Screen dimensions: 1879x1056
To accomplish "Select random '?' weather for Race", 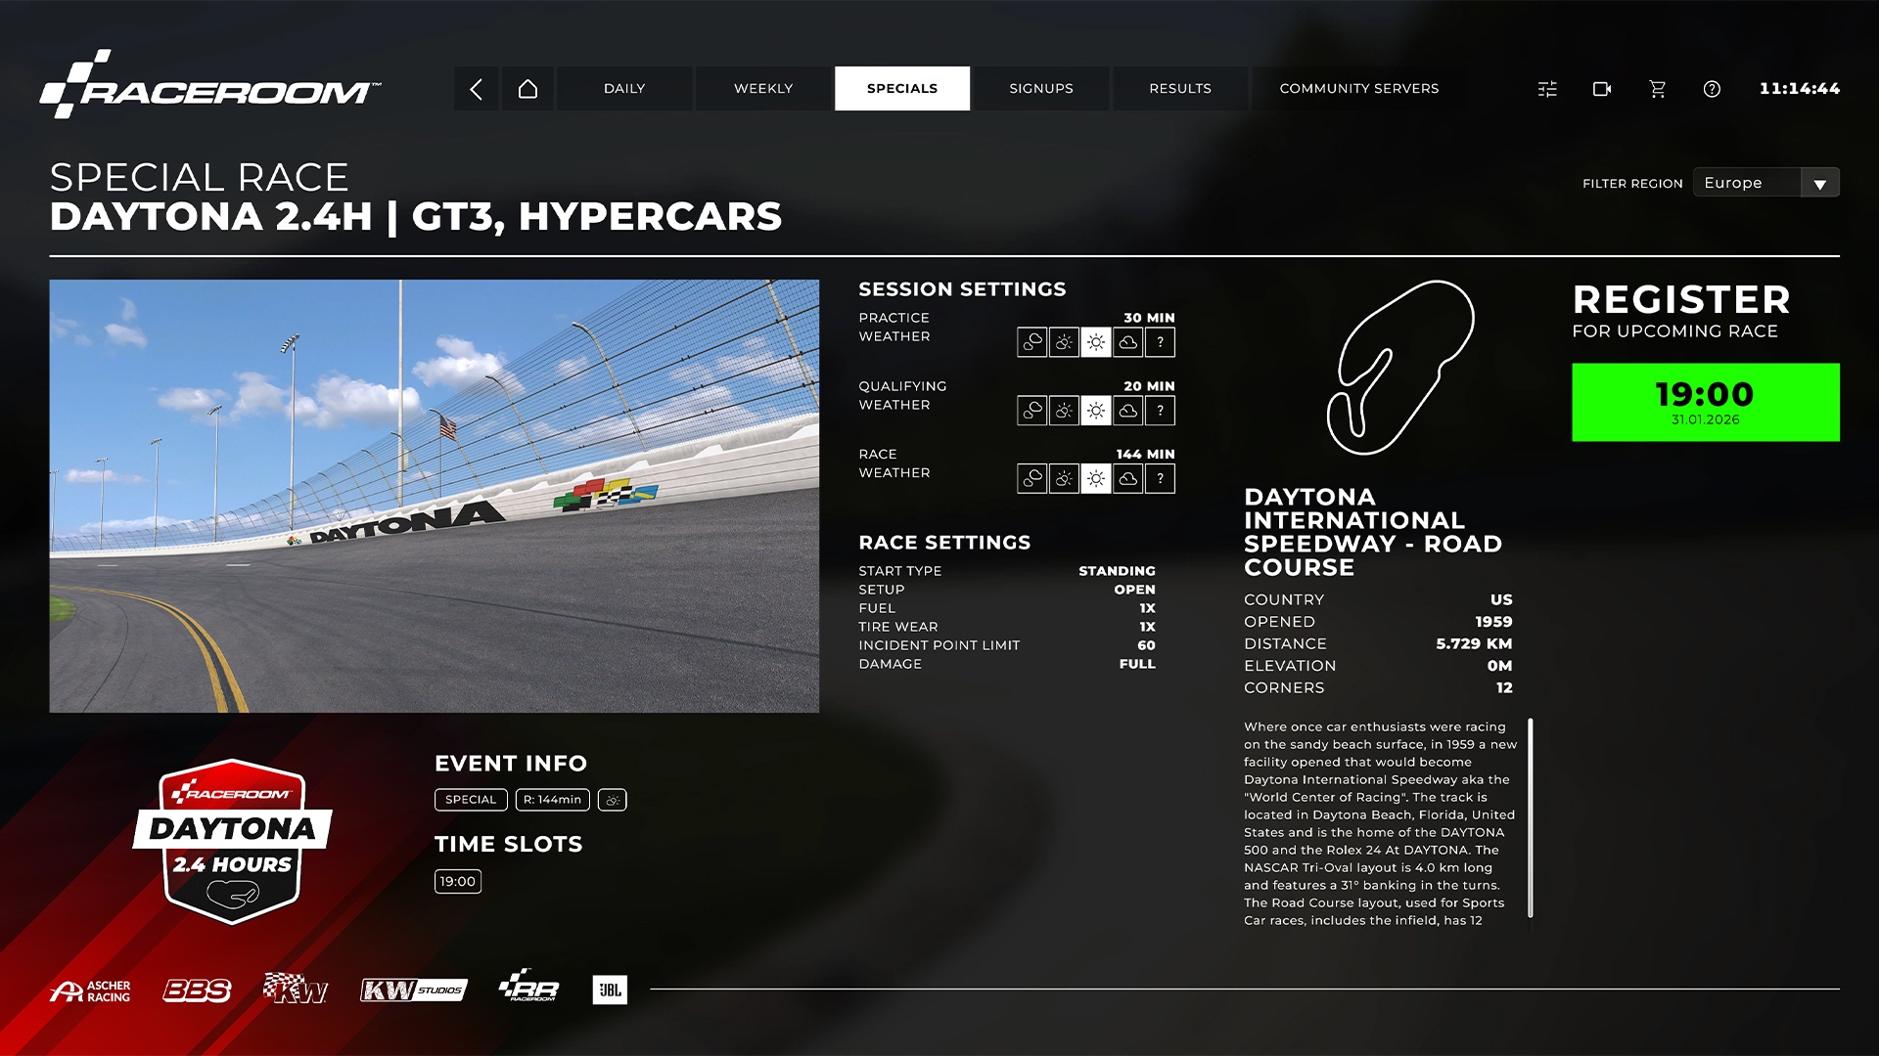I will point(1161,478).
